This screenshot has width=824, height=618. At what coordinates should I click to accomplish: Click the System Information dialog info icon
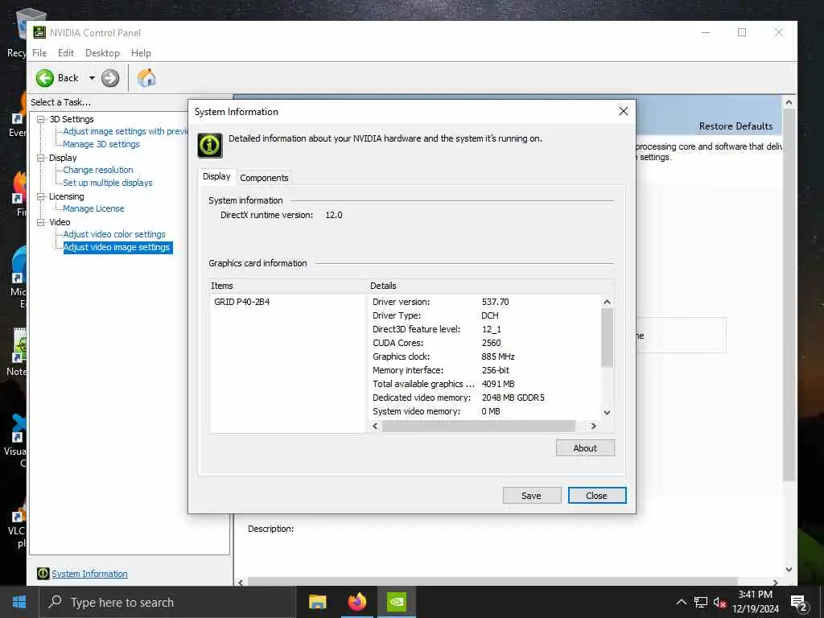(x=210, y=145)
